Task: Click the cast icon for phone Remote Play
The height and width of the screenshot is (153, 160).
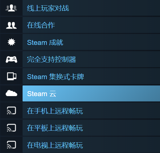Action: (11, 110)
